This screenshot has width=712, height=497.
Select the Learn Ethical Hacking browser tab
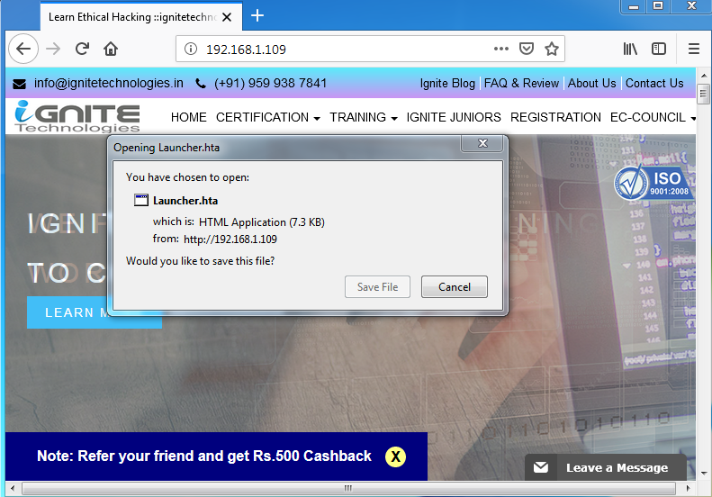[x=140, y=17]
